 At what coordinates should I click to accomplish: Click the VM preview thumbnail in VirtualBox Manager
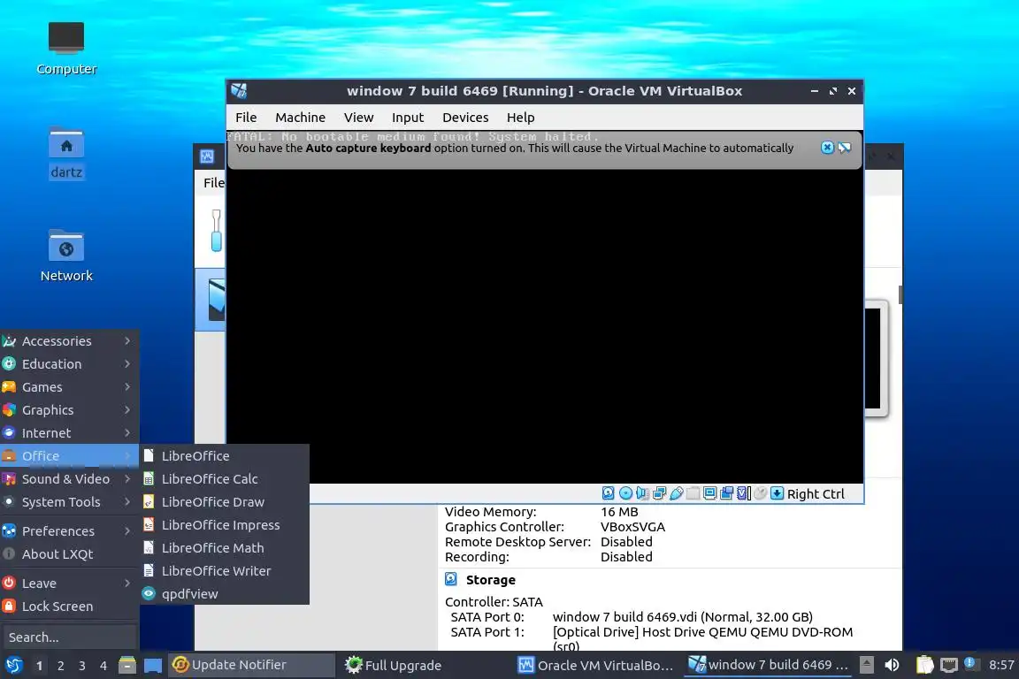click(x=875, y=359)
